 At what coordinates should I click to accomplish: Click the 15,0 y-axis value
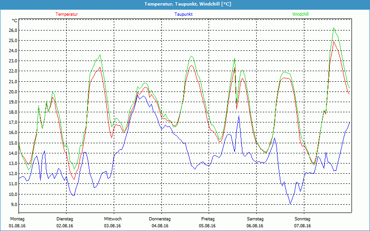pos(13,143)
